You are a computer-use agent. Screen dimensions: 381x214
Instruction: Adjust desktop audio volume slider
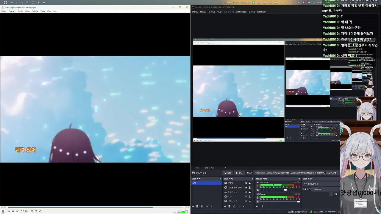[279, 190]
